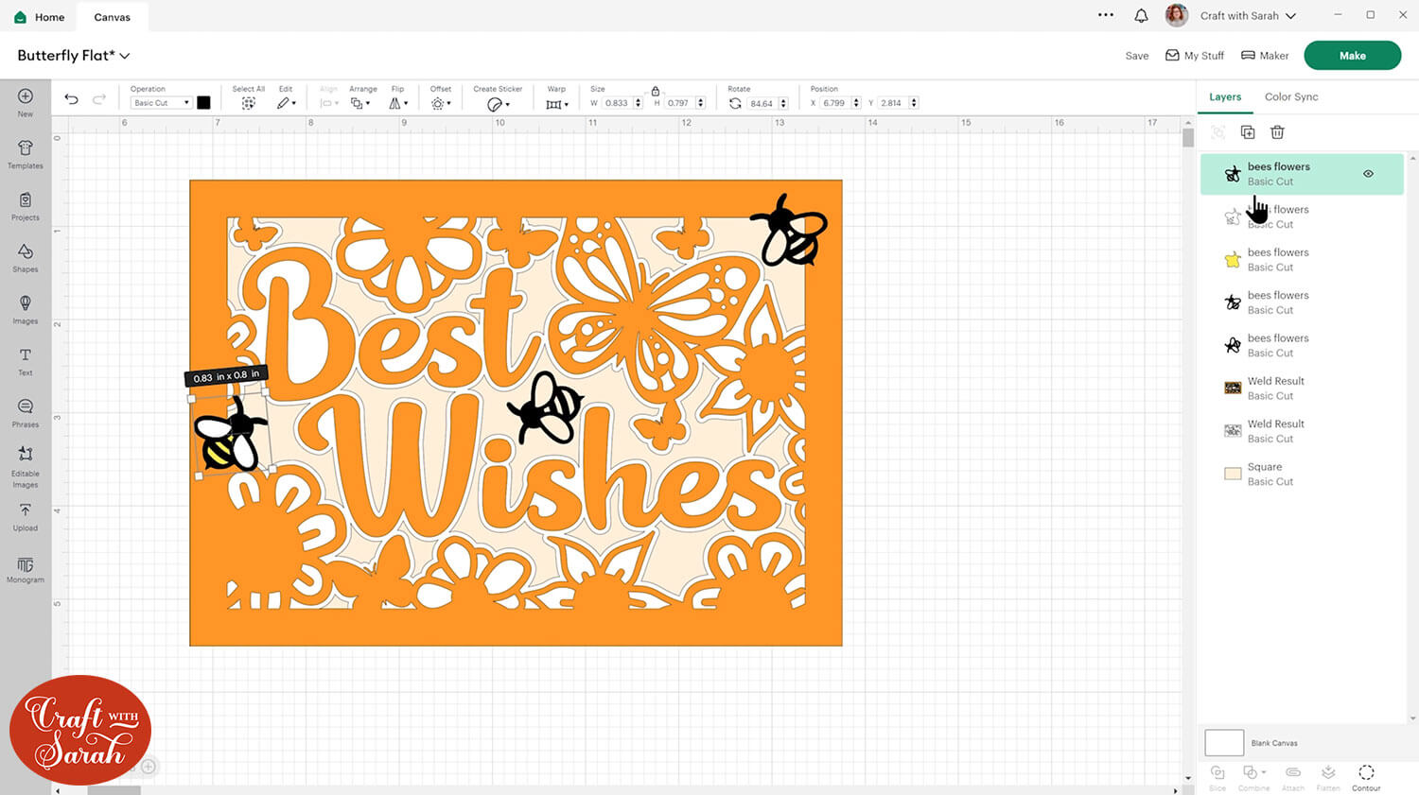Open the Shapes tool in sidebar
The image size is (1419, 795).
(26, 257)
